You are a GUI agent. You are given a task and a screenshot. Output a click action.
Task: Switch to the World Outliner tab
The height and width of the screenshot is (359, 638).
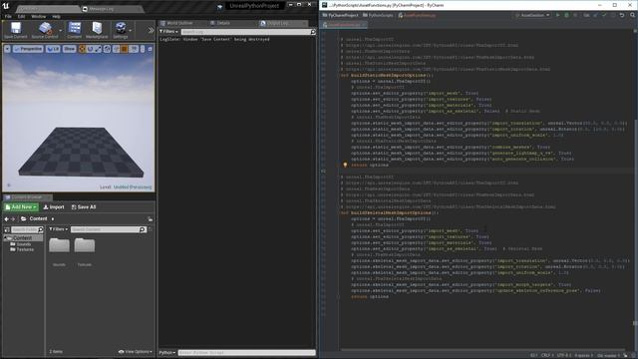pyautogui.click(x=179, y=23)
